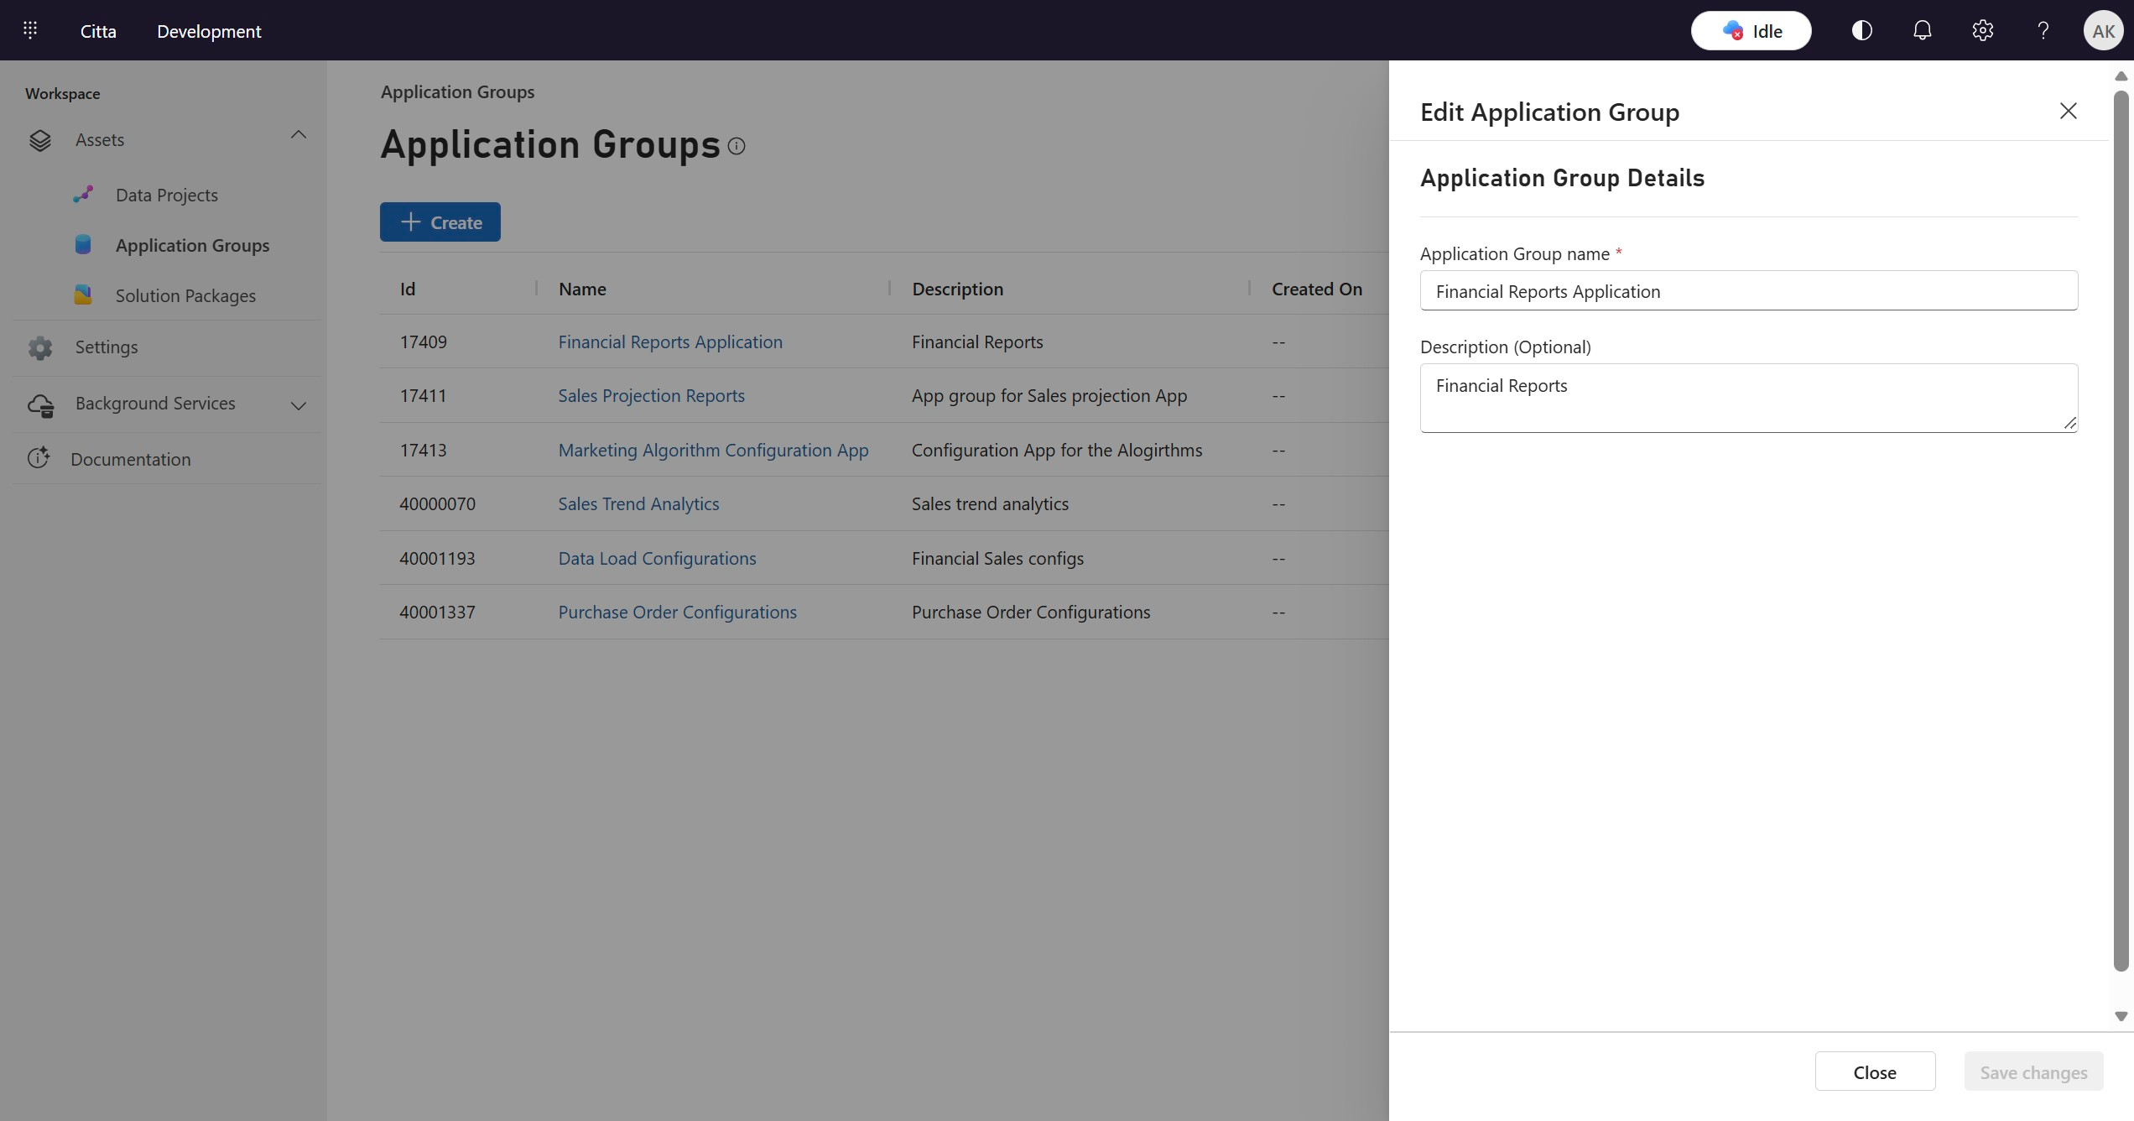The image size is (2134, 1121).
Task: Open the Sales Trend Analytics link
Action: click(638, 503)
